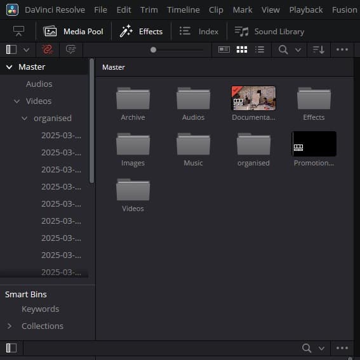Click the bin list vertical scrollbar
This screenshot has width=360, height=360.
(x=91, y=121)
